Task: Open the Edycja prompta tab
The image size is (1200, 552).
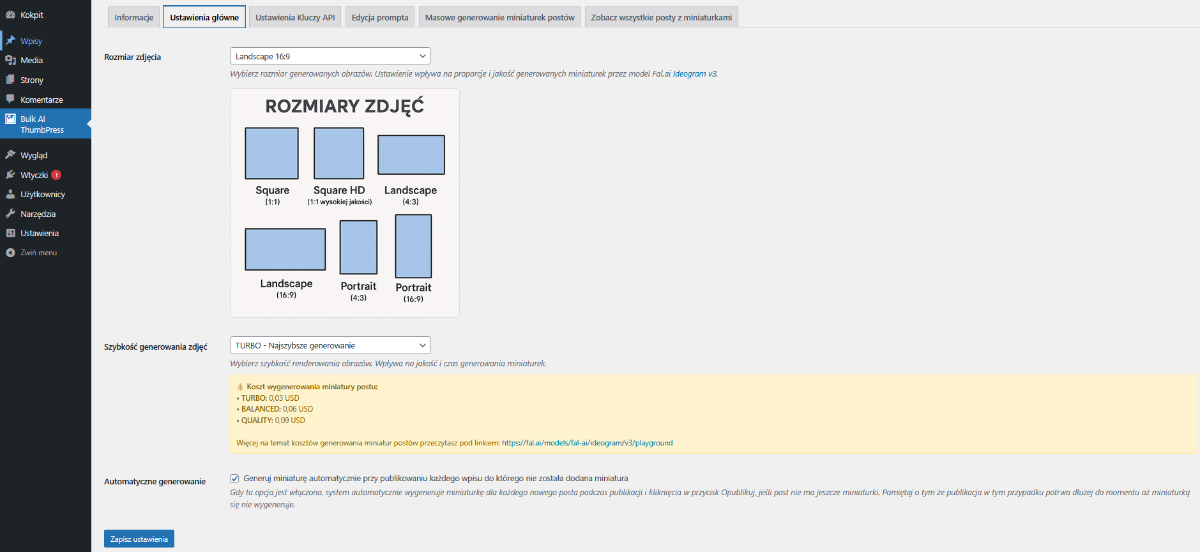Action: point(379,17)
